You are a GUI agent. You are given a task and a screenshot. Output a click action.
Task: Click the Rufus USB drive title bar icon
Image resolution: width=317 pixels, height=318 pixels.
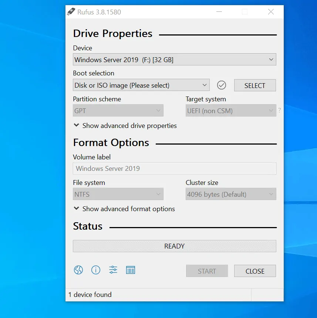[x=72, y=11]
